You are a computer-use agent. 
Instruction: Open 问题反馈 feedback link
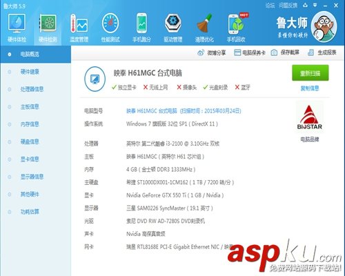click(x=288, y=6)
